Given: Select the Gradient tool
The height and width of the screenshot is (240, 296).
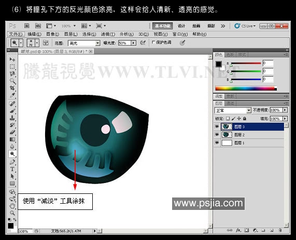Looking at the screenshot, I should (x=12, y=139).
